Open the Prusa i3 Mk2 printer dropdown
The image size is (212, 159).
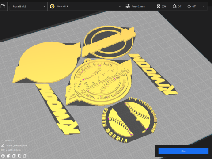(x=29, y=6)
